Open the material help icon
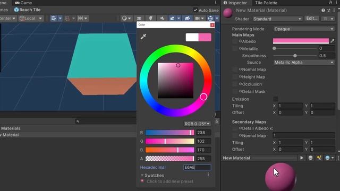340x191 pixels. tap(323, 11)
